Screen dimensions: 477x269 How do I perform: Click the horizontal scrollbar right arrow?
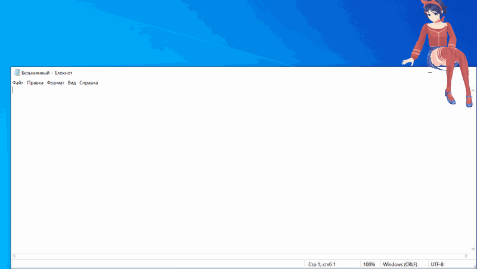tap(466, 256)
